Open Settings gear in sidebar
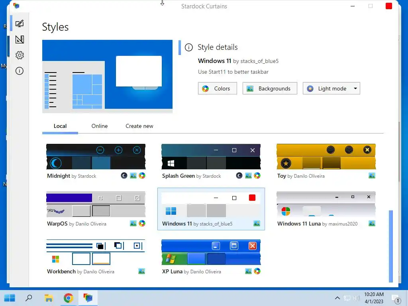The width and height of the screenshot is (408, 306). coord(20,55)
